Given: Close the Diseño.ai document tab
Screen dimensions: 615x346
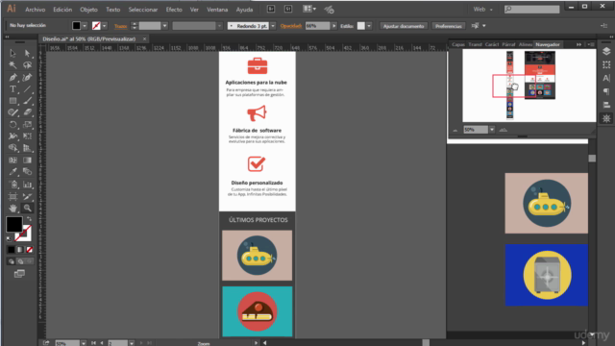Looking at the screenshot, I should pos(144,38).
